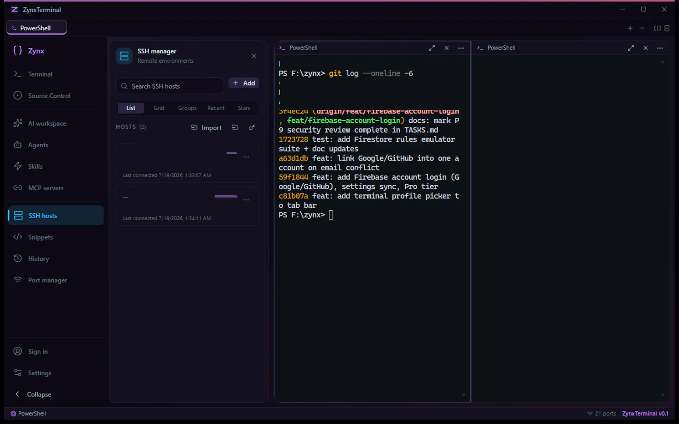This screenshot has height=424, width=679.
Task: Click scroll-up arrow in right terminal pane
Action: (x=663, y=62)
